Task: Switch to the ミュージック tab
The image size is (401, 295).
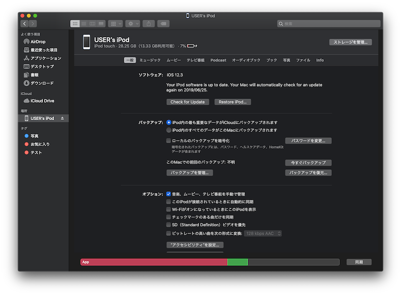Action: click(150, 60)
